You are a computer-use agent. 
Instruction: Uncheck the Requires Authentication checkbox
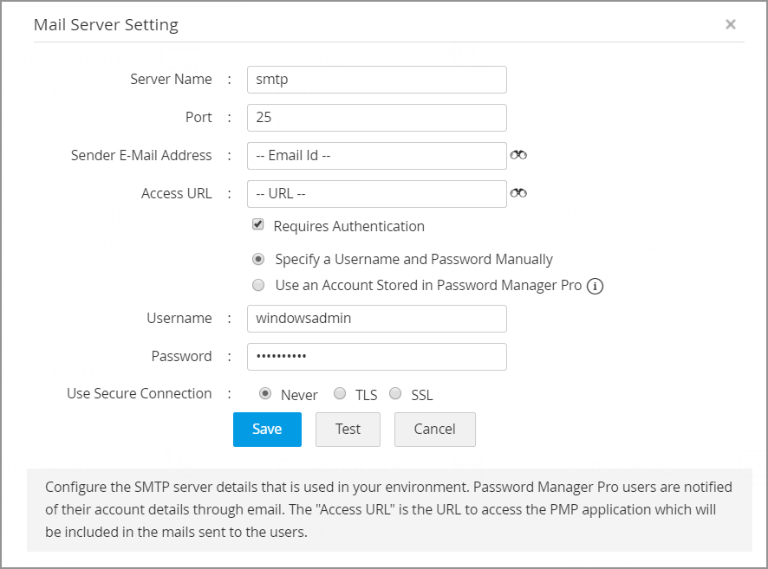click(x=258, y=225)
